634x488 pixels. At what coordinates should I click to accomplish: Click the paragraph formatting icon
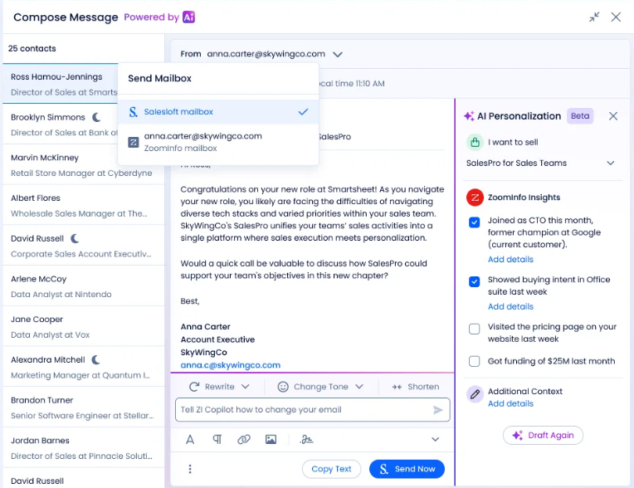pyautogui.click(x=217, y=440)
